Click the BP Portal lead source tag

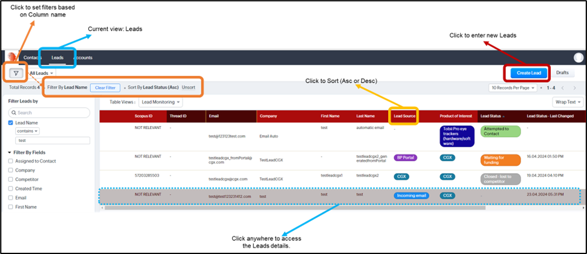(x=406, y=157)
